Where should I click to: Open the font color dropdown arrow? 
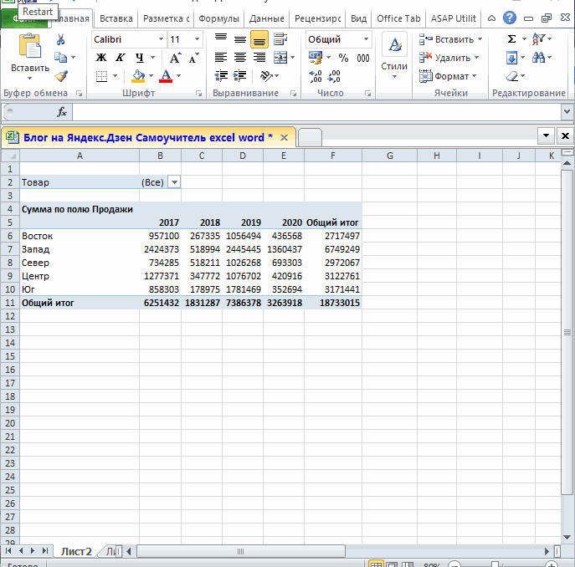coord(178,76)
